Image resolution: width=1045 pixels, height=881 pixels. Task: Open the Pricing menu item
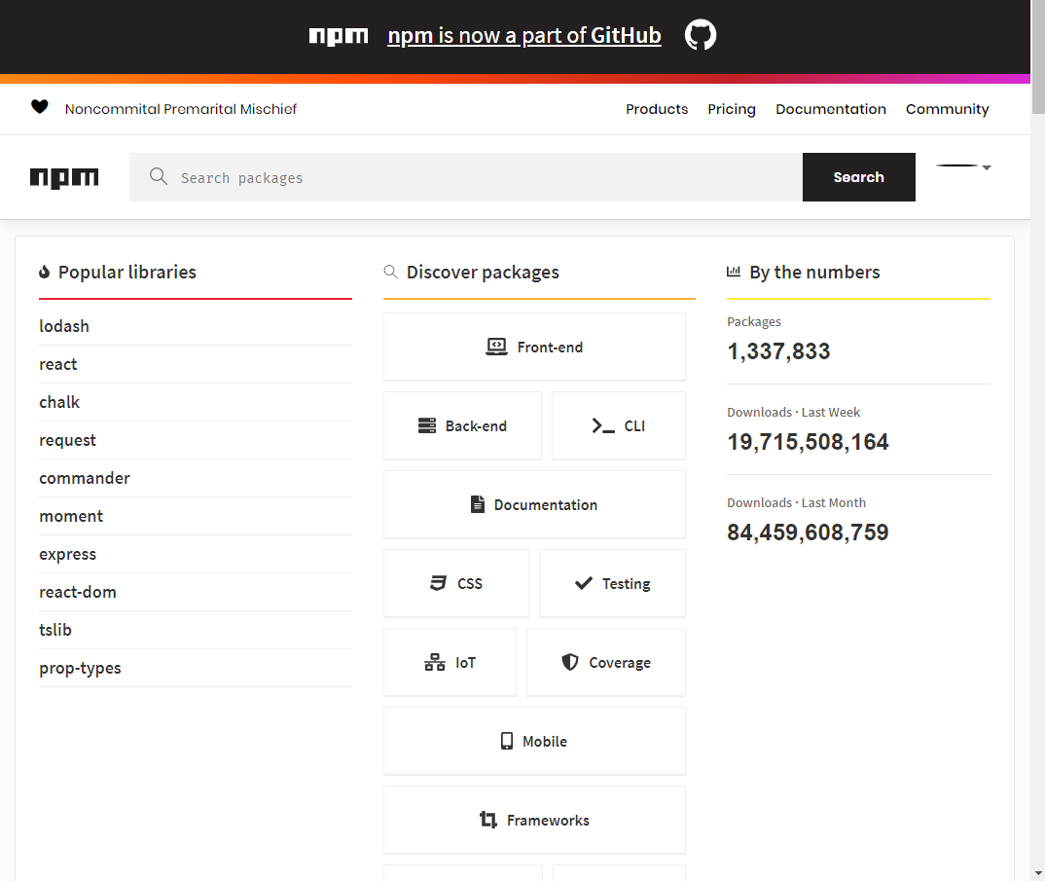pos(731,109)
